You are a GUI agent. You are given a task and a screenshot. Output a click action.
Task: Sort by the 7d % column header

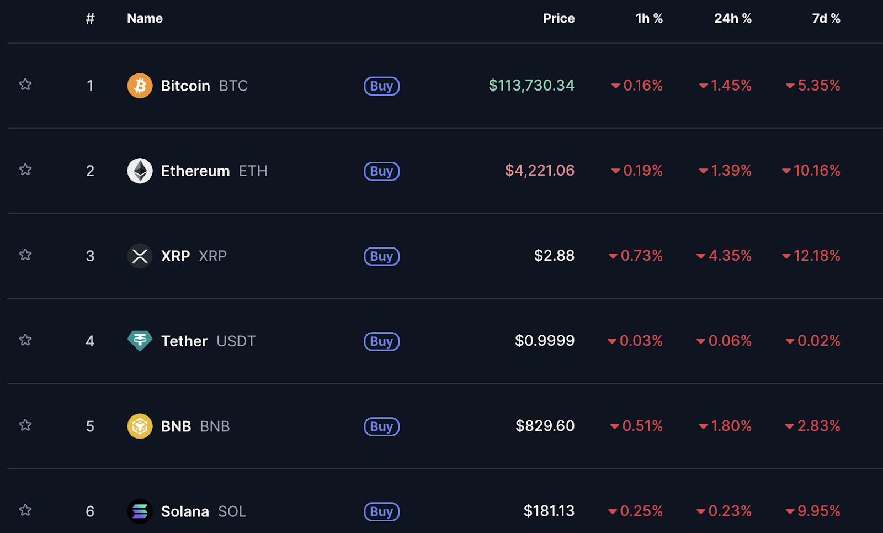click(x=826, y=18)
